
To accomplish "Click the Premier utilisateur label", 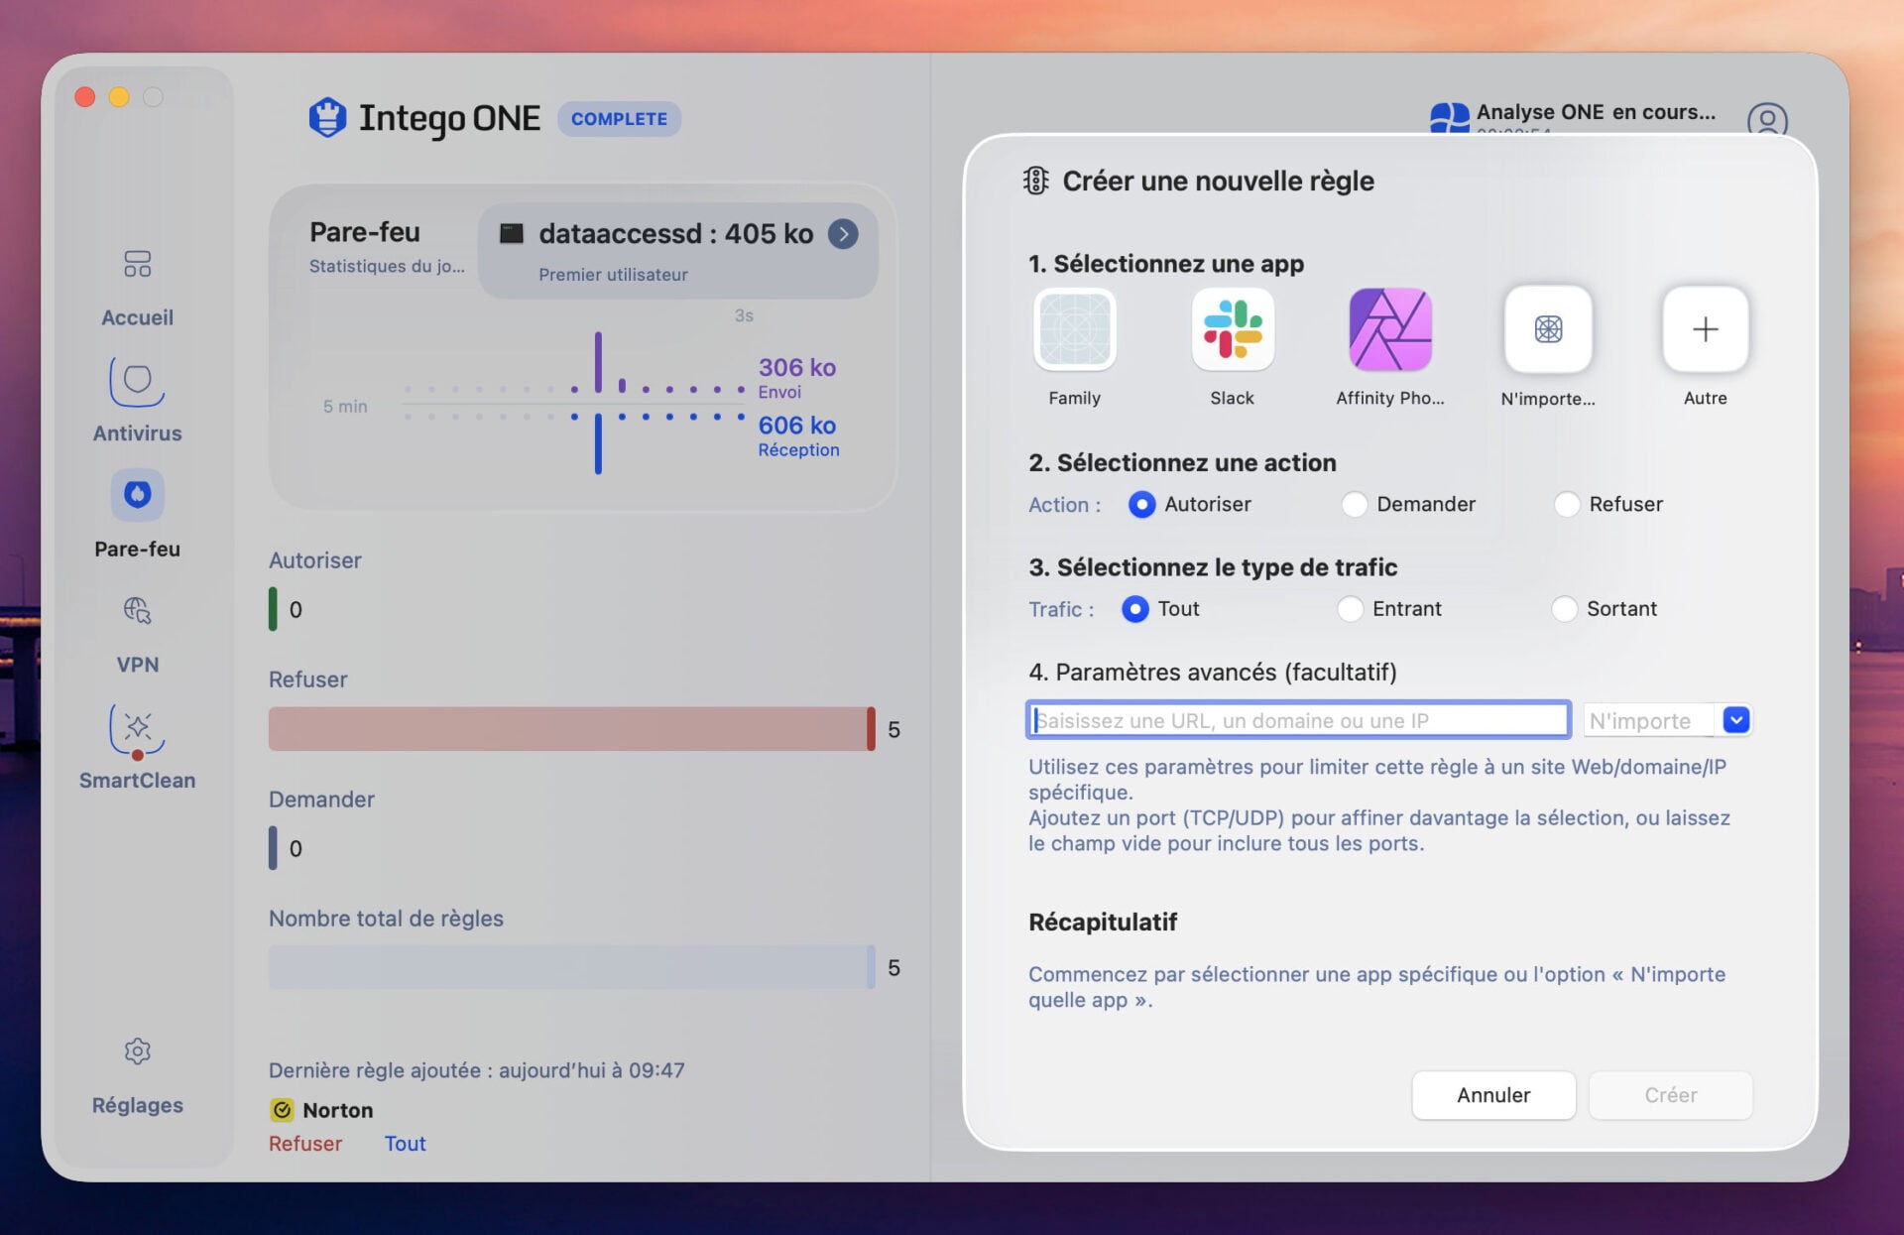I will pos(613,275).
